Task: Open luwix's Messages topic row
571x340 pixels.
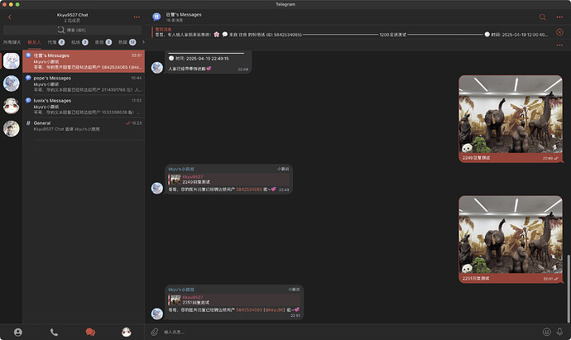Action: (x=84, y=106)
